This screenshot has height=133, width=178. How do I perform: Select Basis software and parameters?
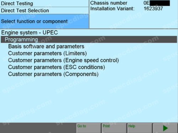pos(46,46)
